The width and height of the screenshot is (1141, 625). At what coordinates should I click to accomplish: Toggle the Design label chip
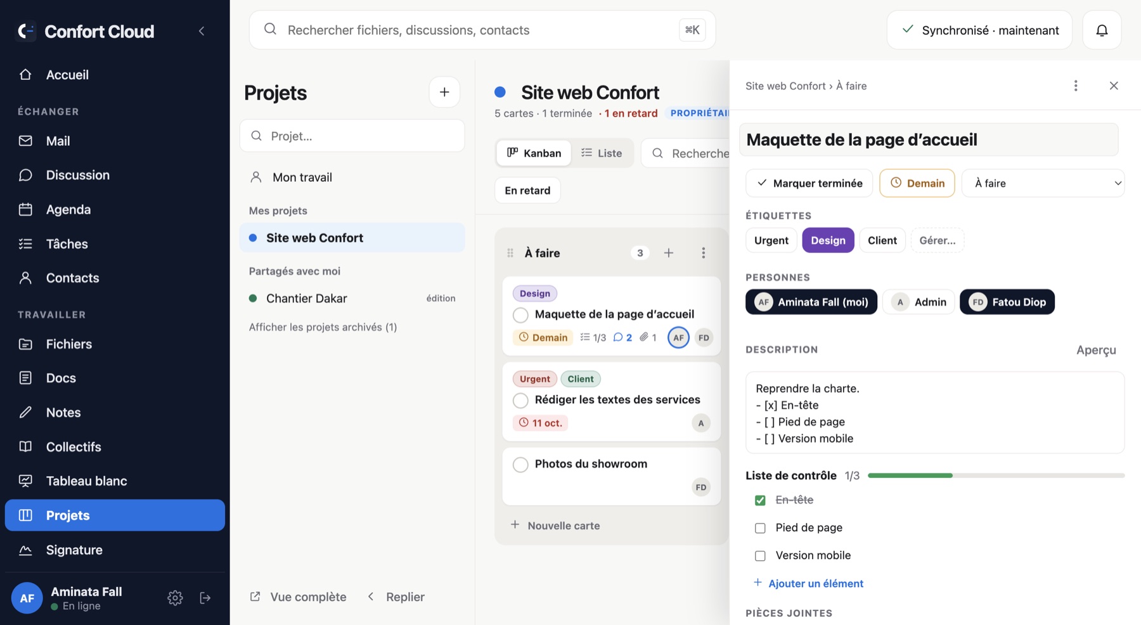(828, 240)
